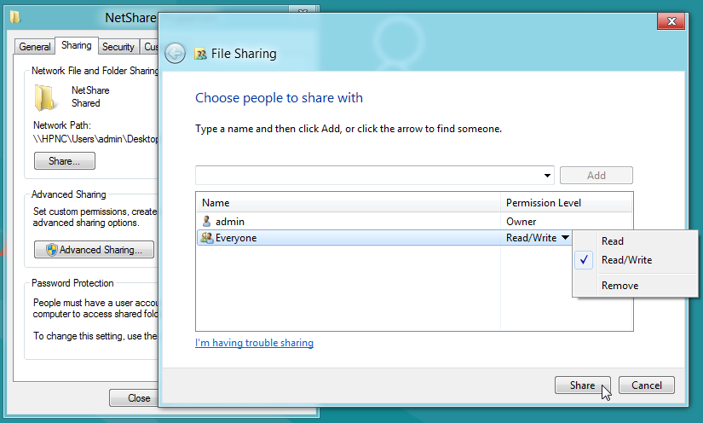Click the folder icon in NetShare title bar
Viewport: 703px width, 423px height.
click(15, 16)
